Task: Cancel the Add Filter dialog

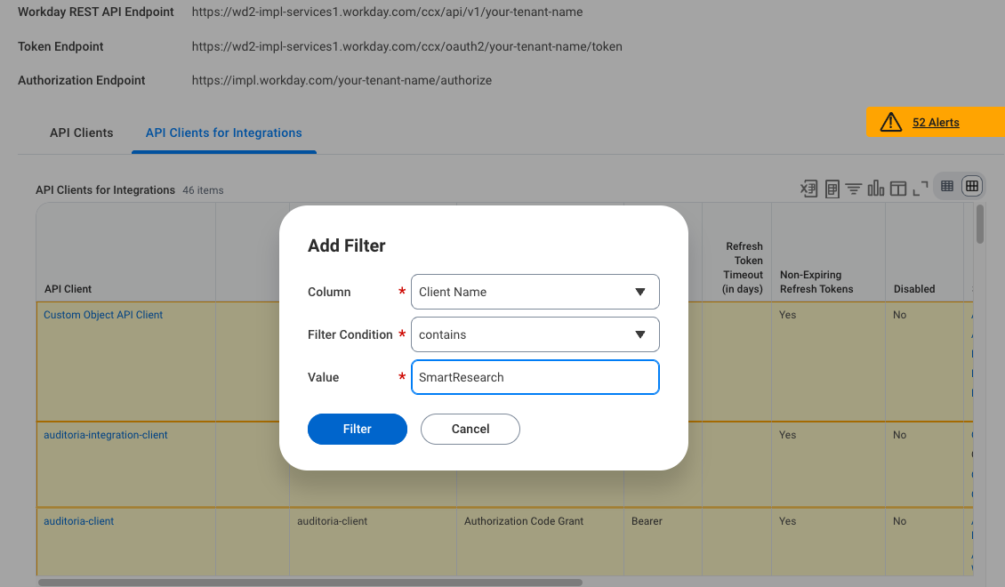Action: point(470,429)
